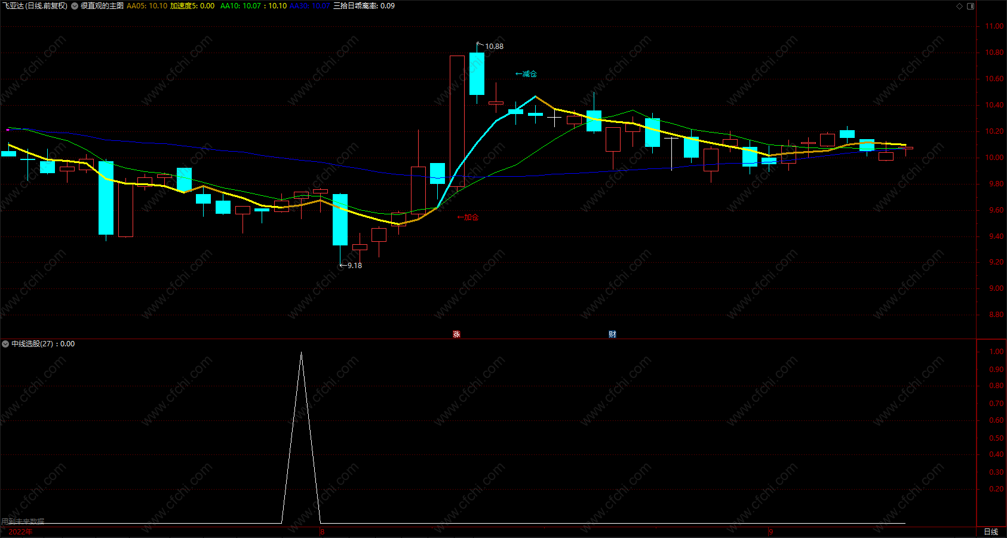Image resolution: width=1007 pixels, height=538 pixels.
Task: Click the AA10: 10.07 value label
Action: coord(241,6)
